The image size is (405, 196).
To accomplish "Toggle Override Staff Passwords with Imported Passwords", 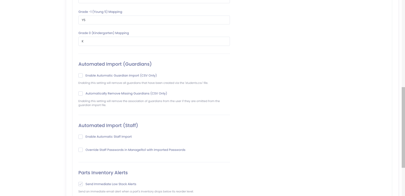I will (x=80, y=150).
